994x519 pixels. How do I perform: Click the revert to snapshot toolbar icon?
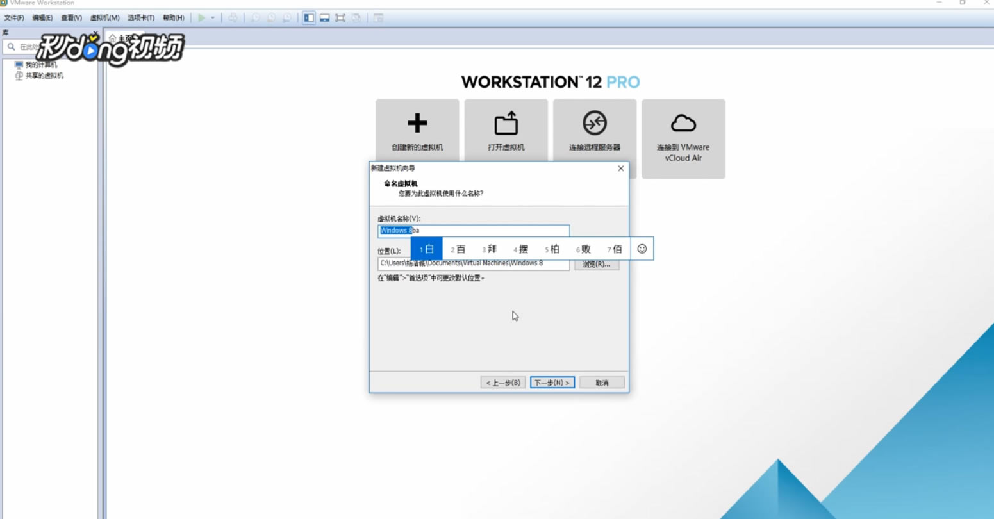point(271,18)
